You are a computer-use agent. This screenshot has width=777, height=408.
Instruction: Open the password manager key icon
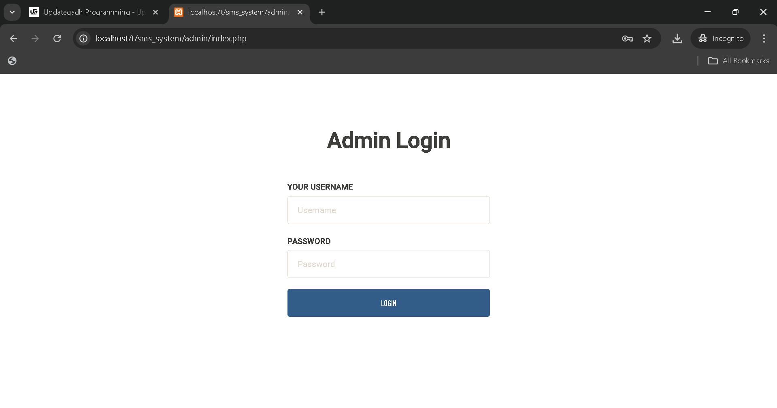tap(627, 38)
